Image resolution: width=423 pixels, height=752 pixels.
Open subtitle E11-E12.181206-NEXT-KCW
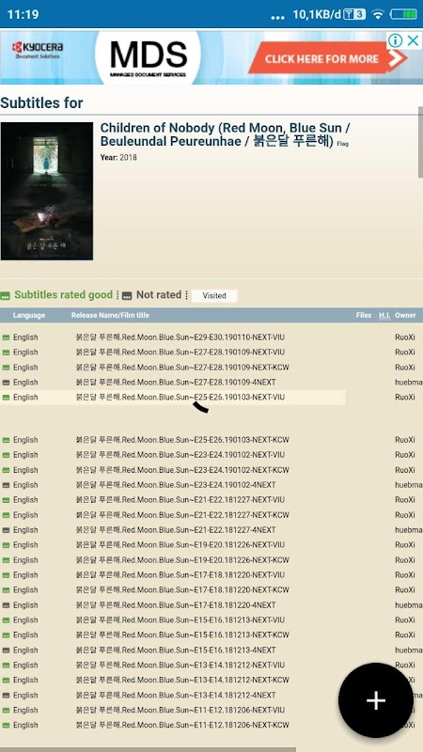pos(182,725)
